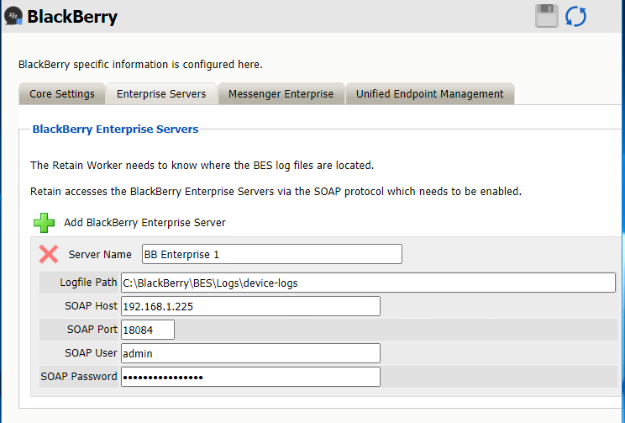Click the SOAP Port field
Image resolution: width=625 pixels, height=423 pixels.
point(148,330)
